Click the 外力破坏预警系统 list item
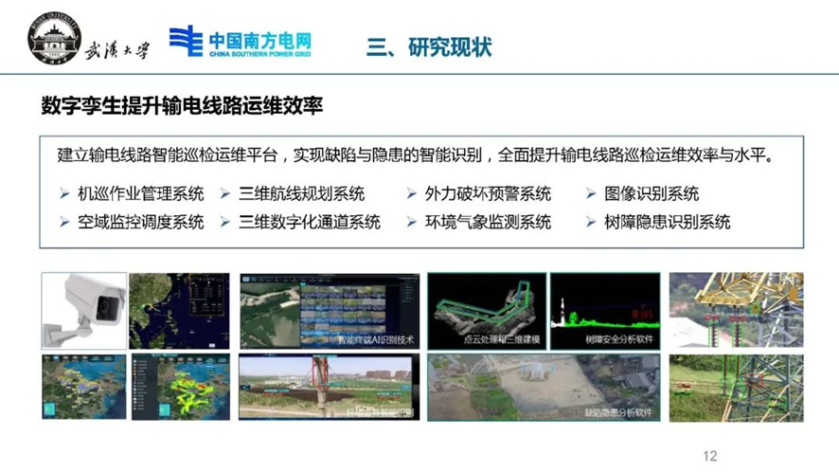 [488, 193]
